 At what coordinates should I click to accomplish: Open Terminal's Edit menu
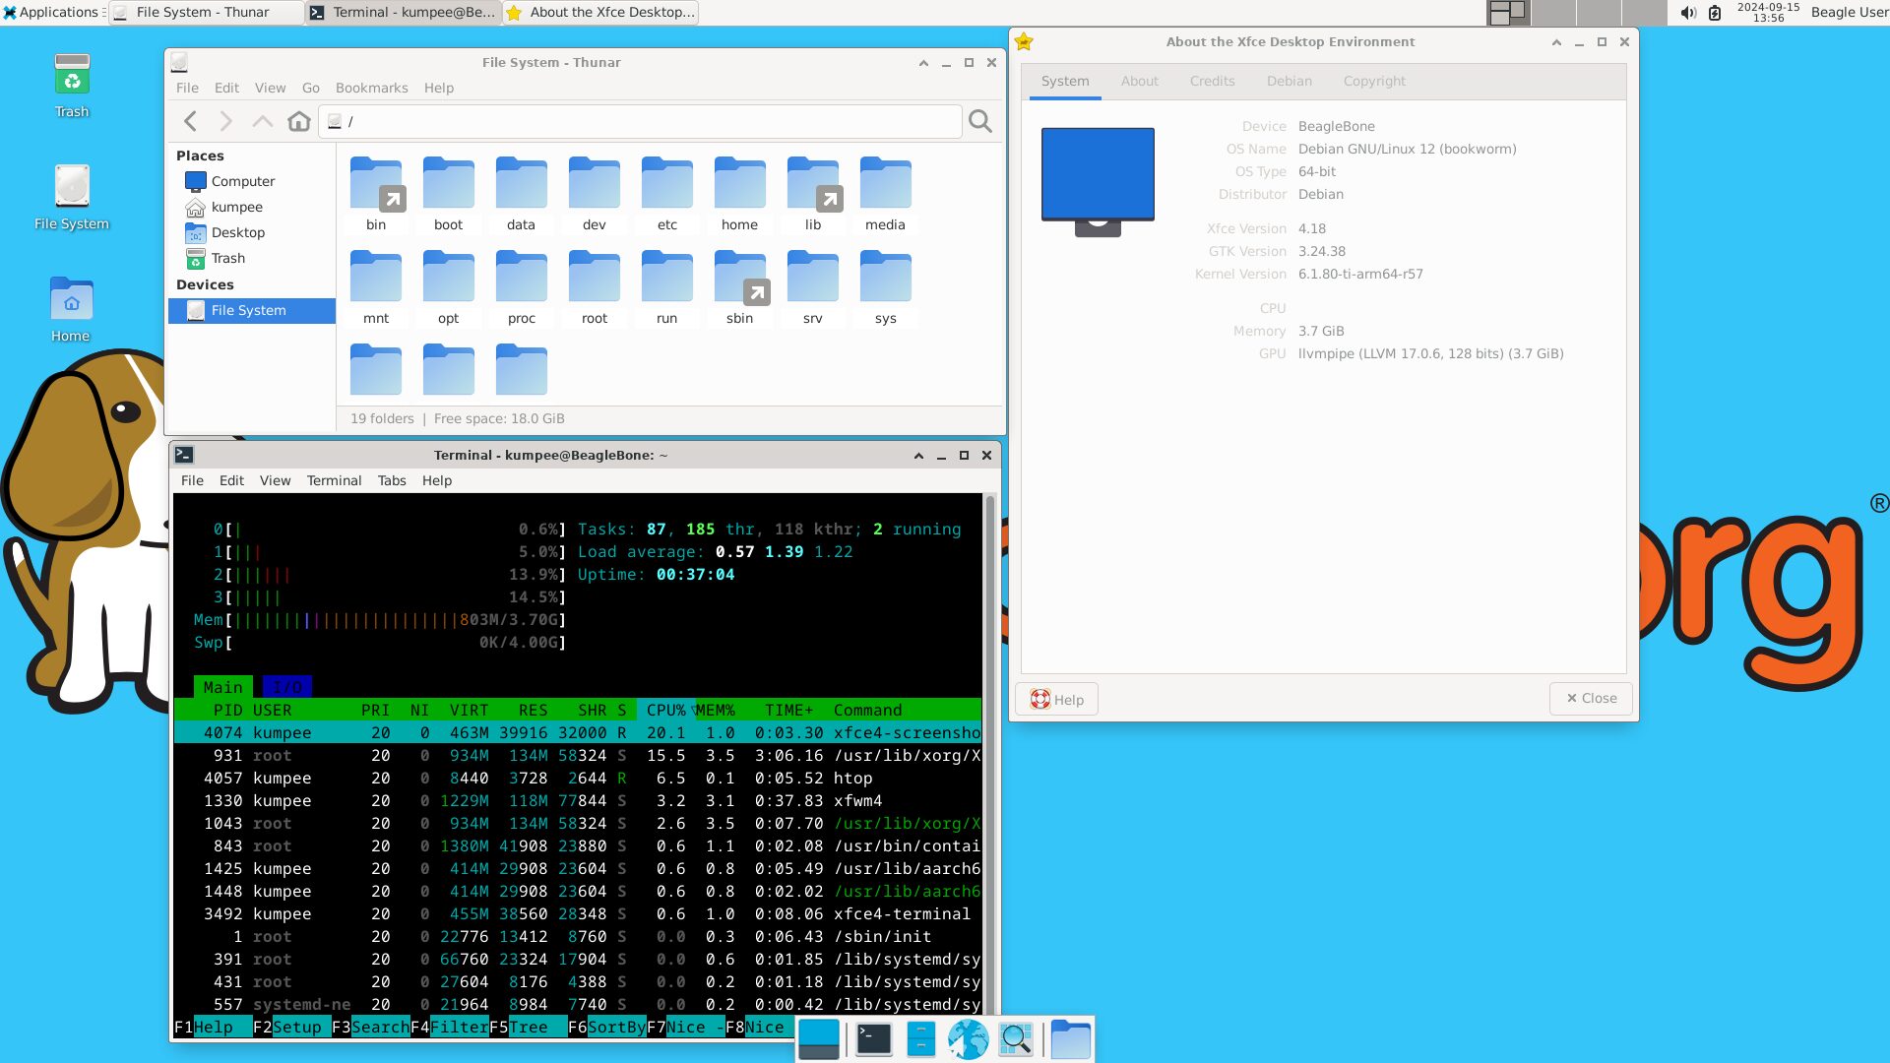[231, 480]
